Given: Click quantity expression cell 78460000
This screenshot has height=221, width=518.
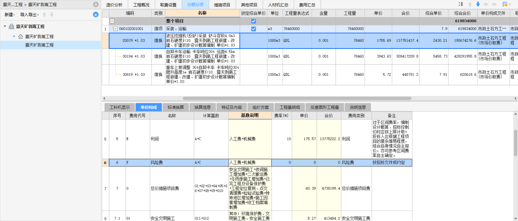Looking at the screenshot, I should 297,29.
